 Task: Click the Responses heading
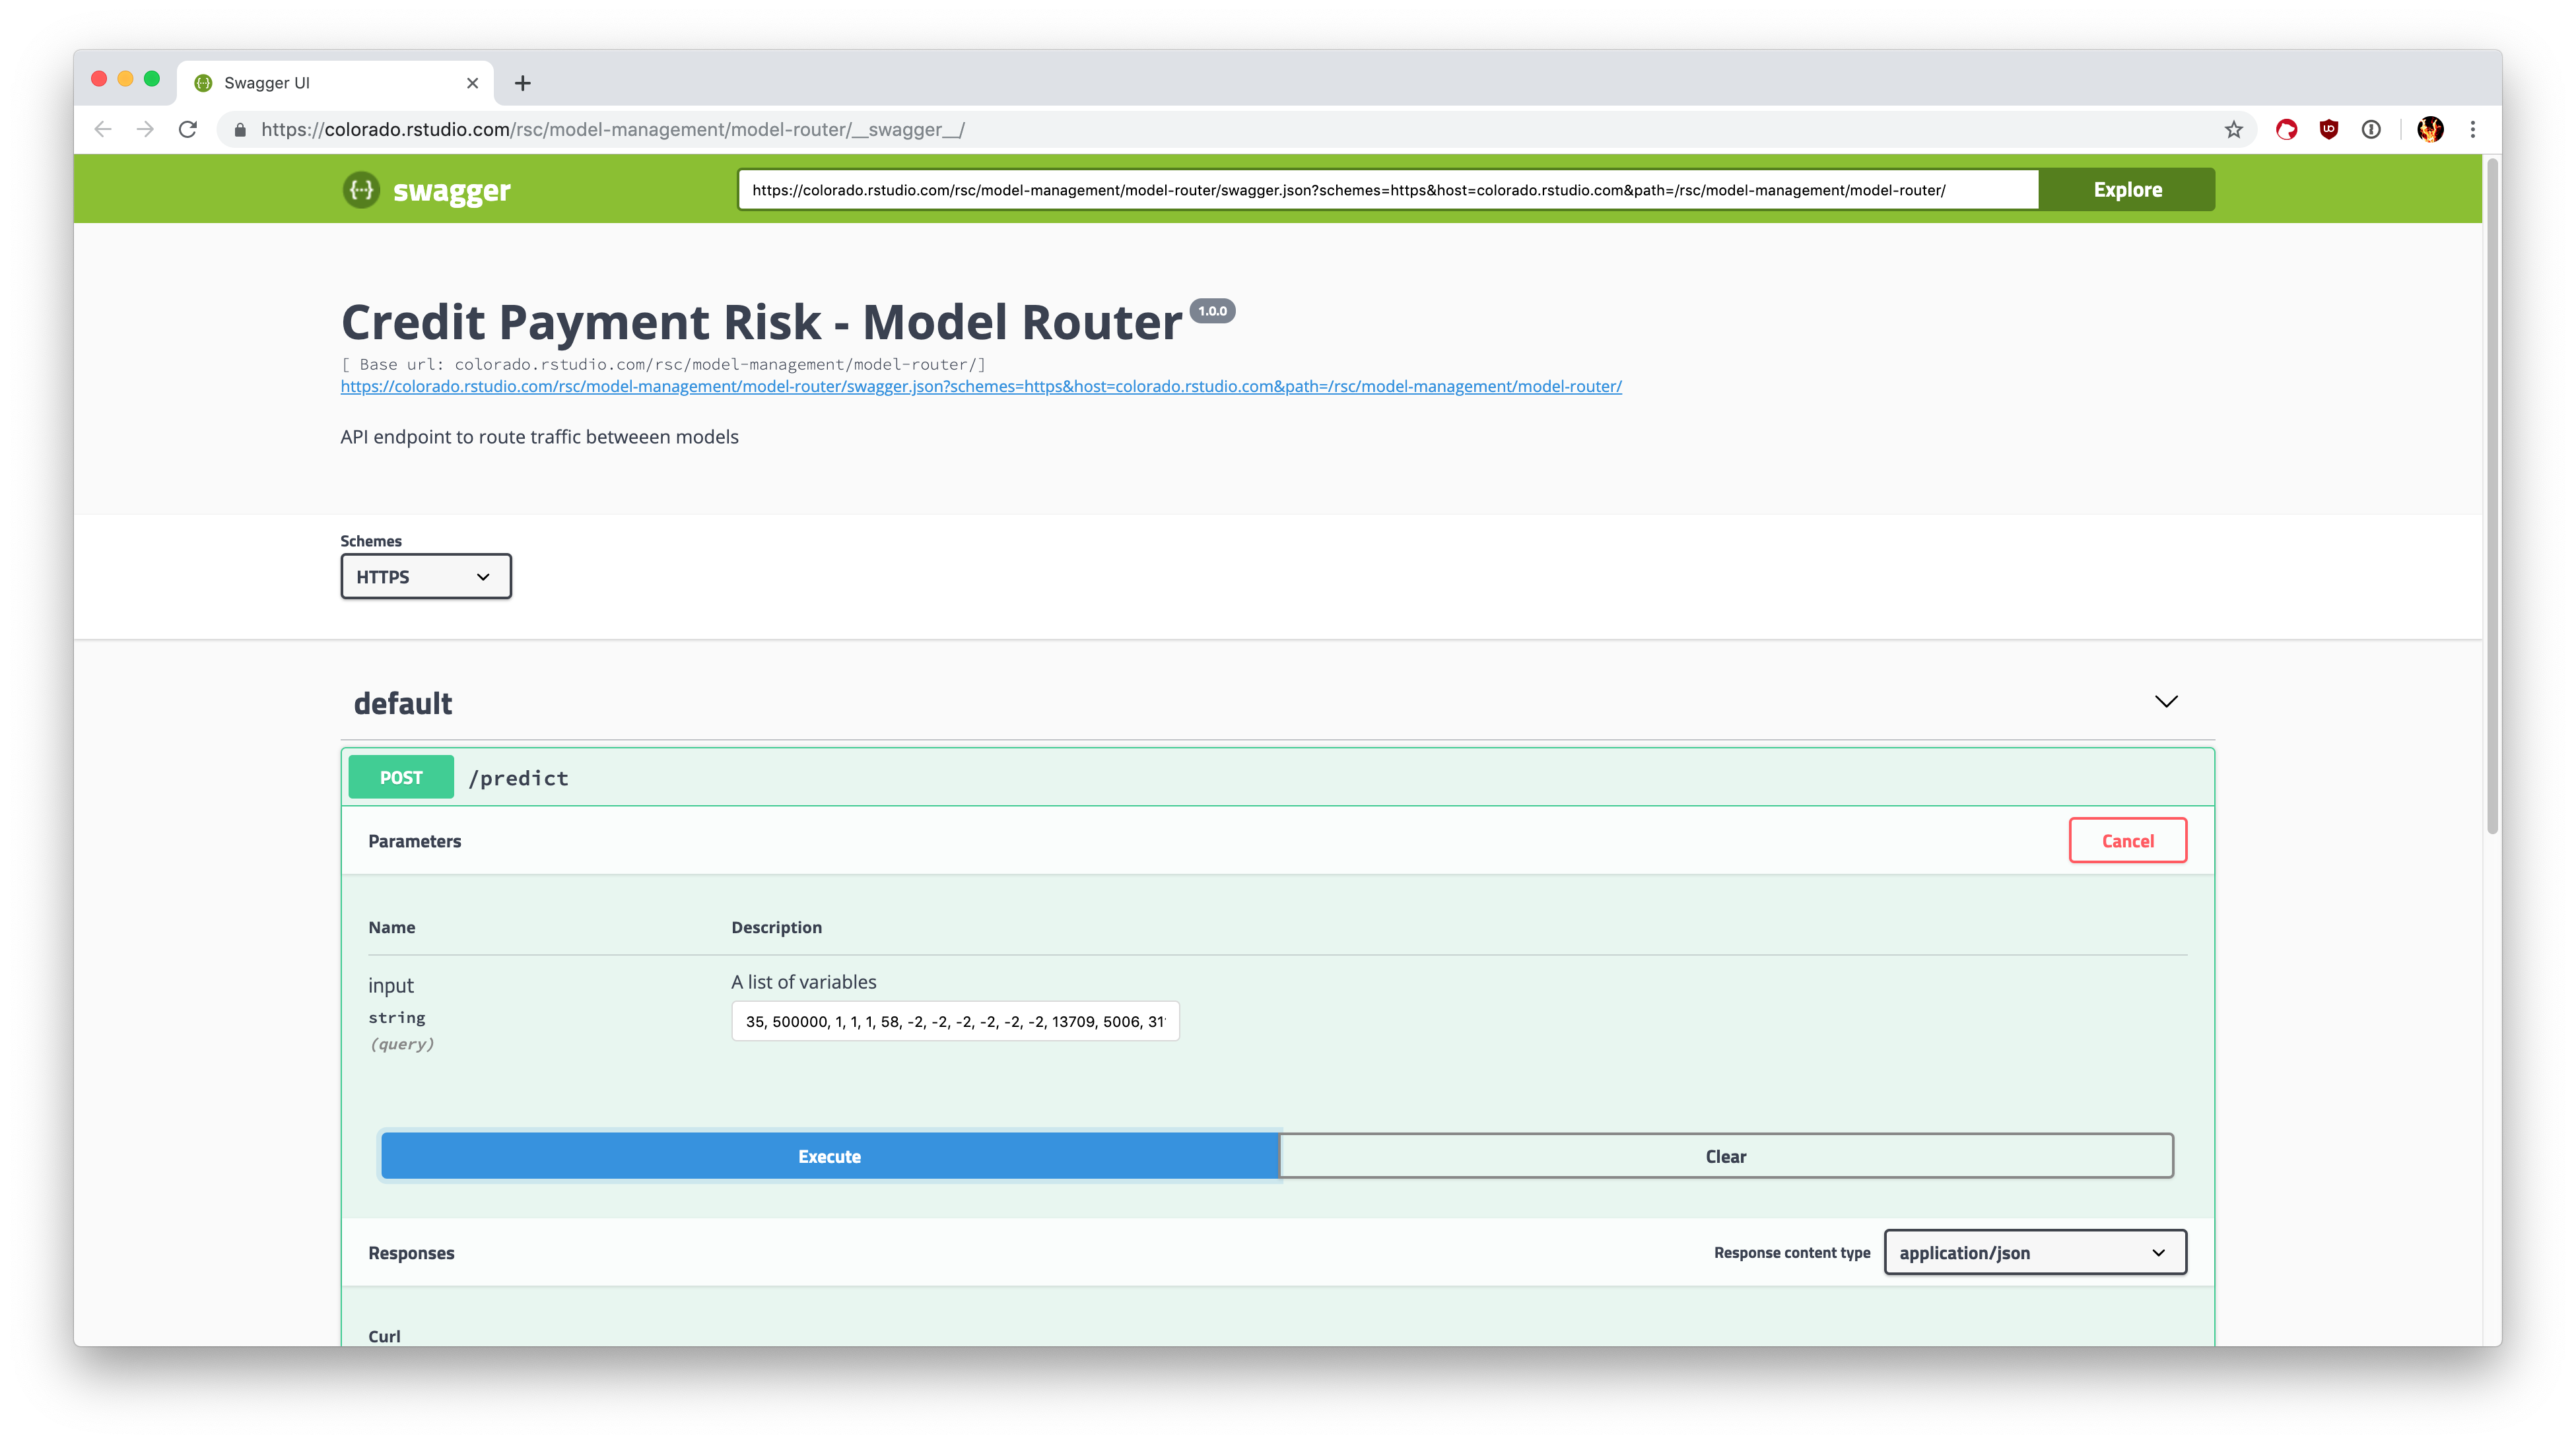411,1253
